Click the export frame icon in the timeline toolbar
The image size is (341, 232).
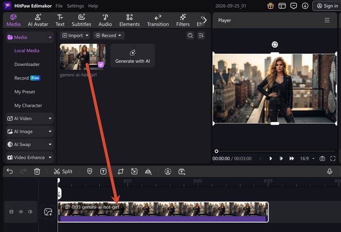click(x=182, y=172)
